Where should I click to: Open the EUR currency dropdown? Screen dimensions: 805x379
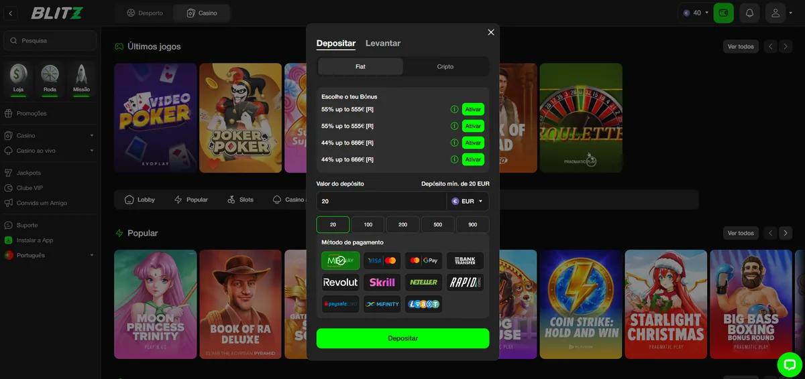click(468, 201)
